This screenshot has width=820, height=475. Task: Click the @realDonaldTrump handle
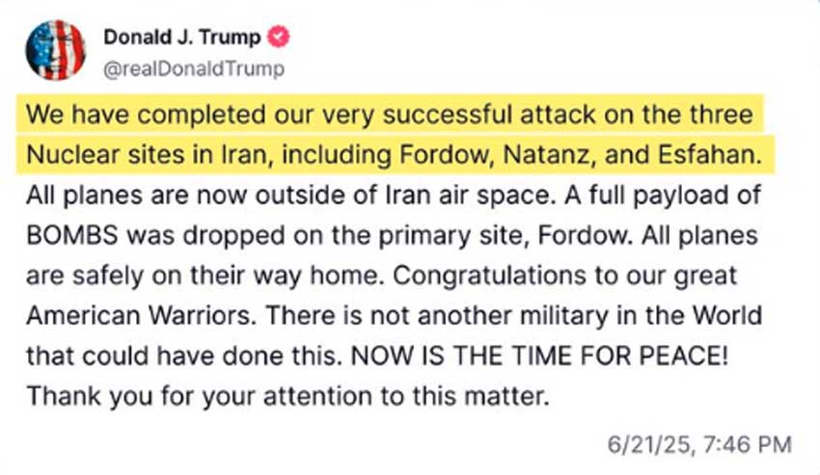click(193, 69)
